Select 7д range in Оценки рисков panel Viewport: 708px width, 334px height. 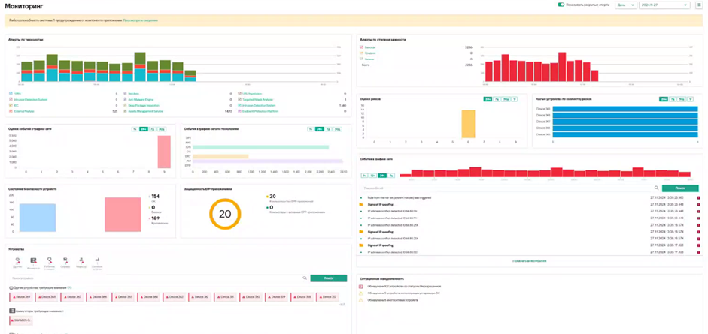point(497,98)
